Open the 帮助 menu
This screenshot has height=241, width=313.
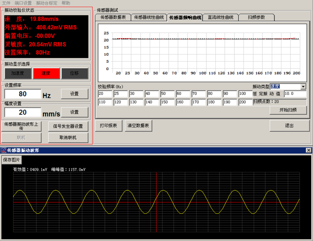pyautogui.click(x=66, y=3)
